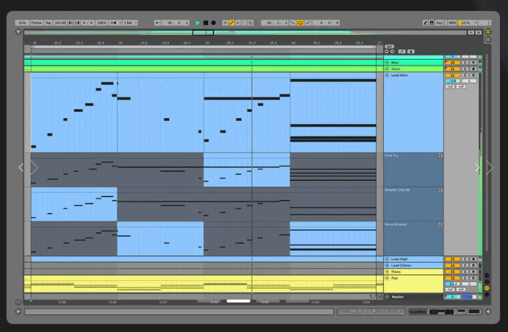Viewport: 508px width, 332px height.
Task: Click the previous locator arrow icon
Action: pyautogui.click(x=386, y=52)
